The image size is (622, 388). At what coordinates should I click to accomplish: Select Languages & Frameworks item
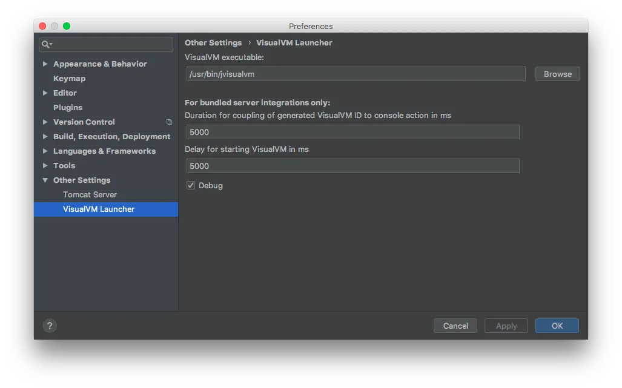click(x=104, y=151)
